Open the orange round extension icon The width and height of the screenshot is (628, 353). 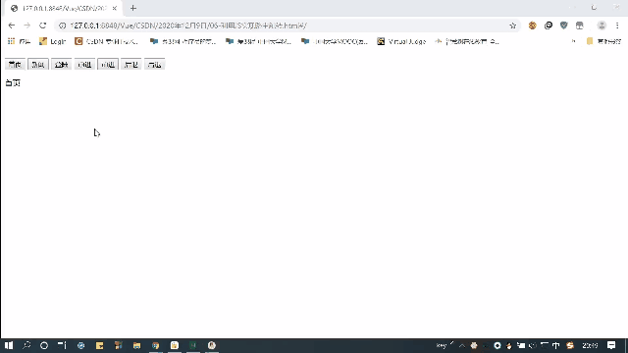(x=532, y=25)
